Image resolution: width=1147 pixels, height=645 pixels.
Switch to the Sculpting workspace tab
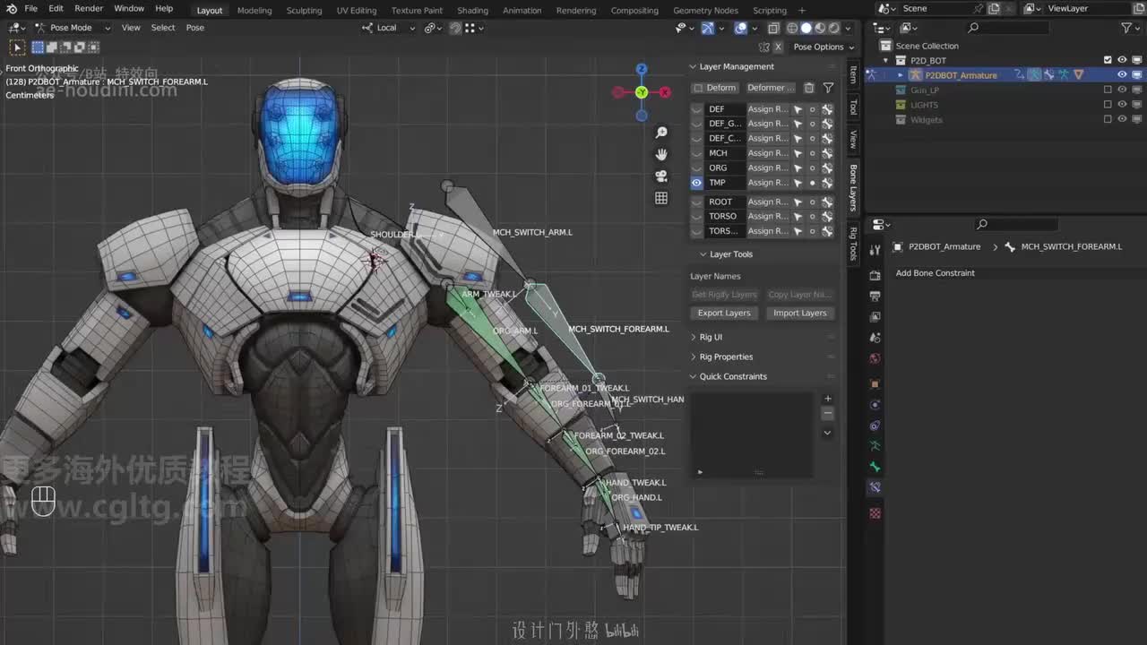304,10
